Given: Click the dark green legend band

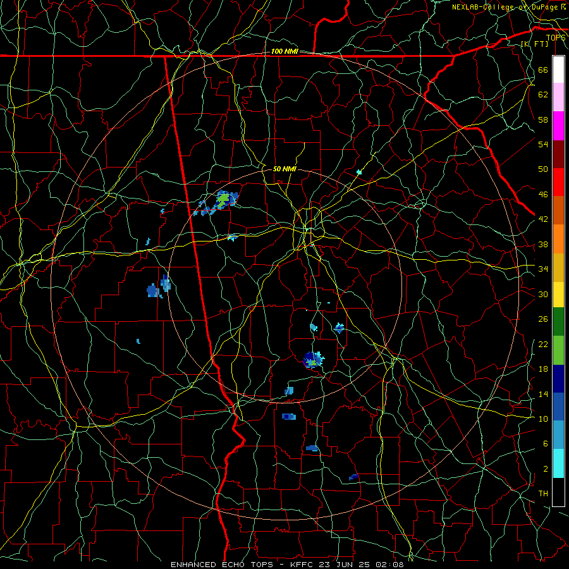Looking at the screenshot, I should pos(558,322).
